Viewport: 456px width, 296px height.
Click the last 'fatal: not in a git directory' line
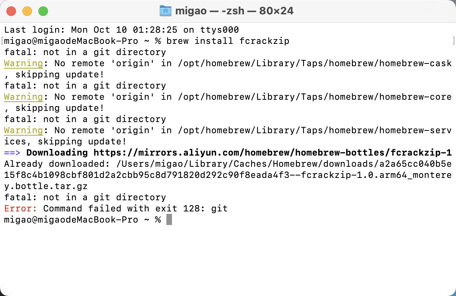(85, 197)
